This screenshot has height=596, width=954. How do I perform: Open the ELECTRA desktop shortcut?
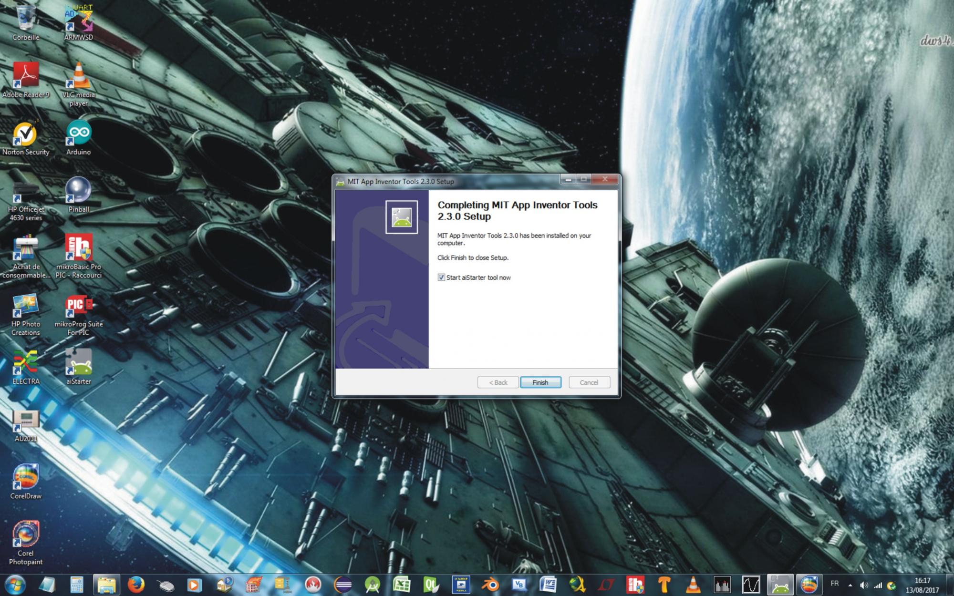(x=26, y=364)
